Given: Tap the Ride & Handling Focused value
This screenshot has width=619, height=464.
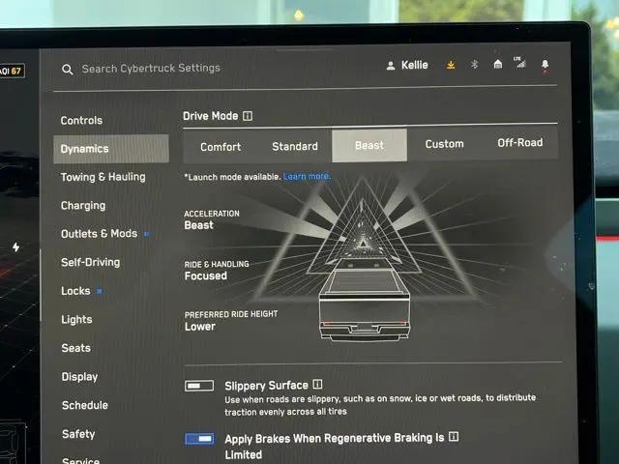Looking at the screenshot, I should point(206,275).
